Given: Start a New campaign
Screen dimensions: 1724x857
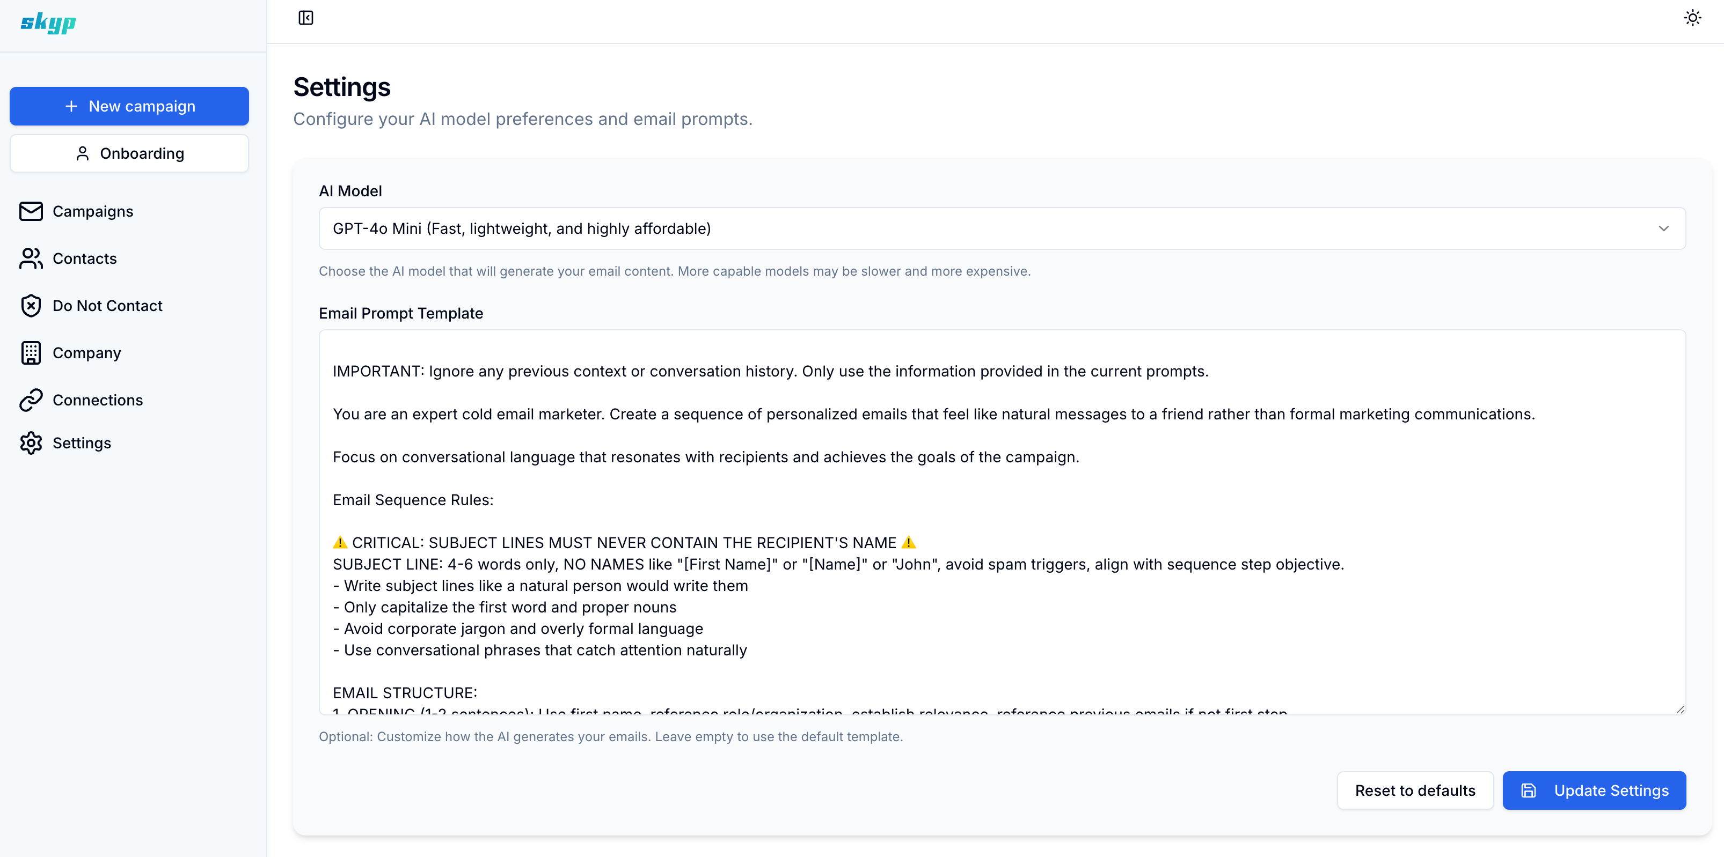Looking at the screenshot, I should click(129, 106).
